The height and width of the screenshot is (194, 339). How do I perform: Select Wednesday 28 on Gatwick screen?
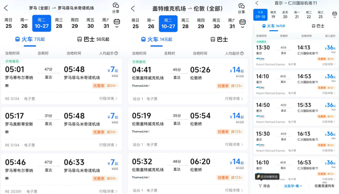(185, 24)
